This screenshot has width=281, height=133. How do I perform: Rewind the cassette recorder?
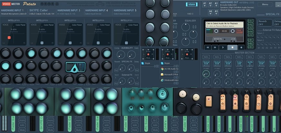click(x=208, y=47)
